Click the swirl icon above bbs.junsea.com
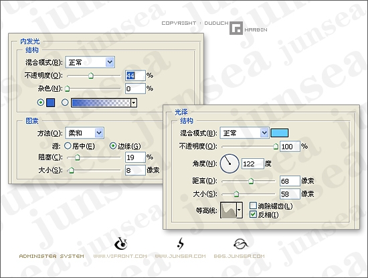Image resolution: width=368 pixels, height=278 pixels. pos(240,244)
